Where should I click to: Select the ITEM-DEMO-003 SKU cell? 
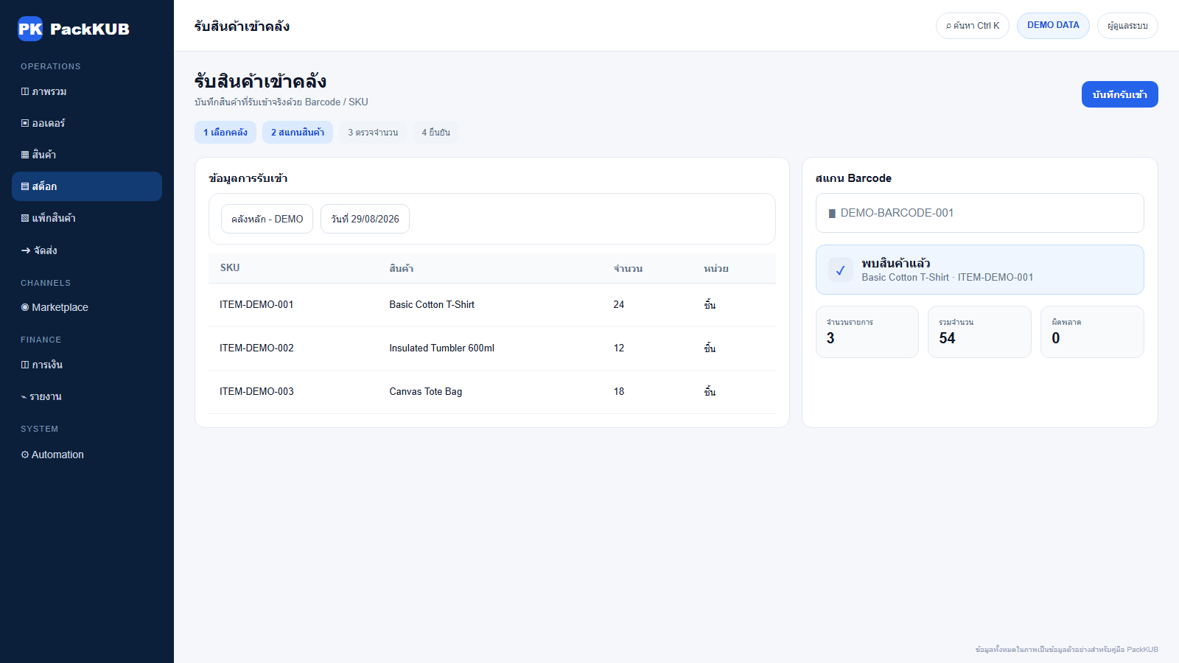coord(256,391)
